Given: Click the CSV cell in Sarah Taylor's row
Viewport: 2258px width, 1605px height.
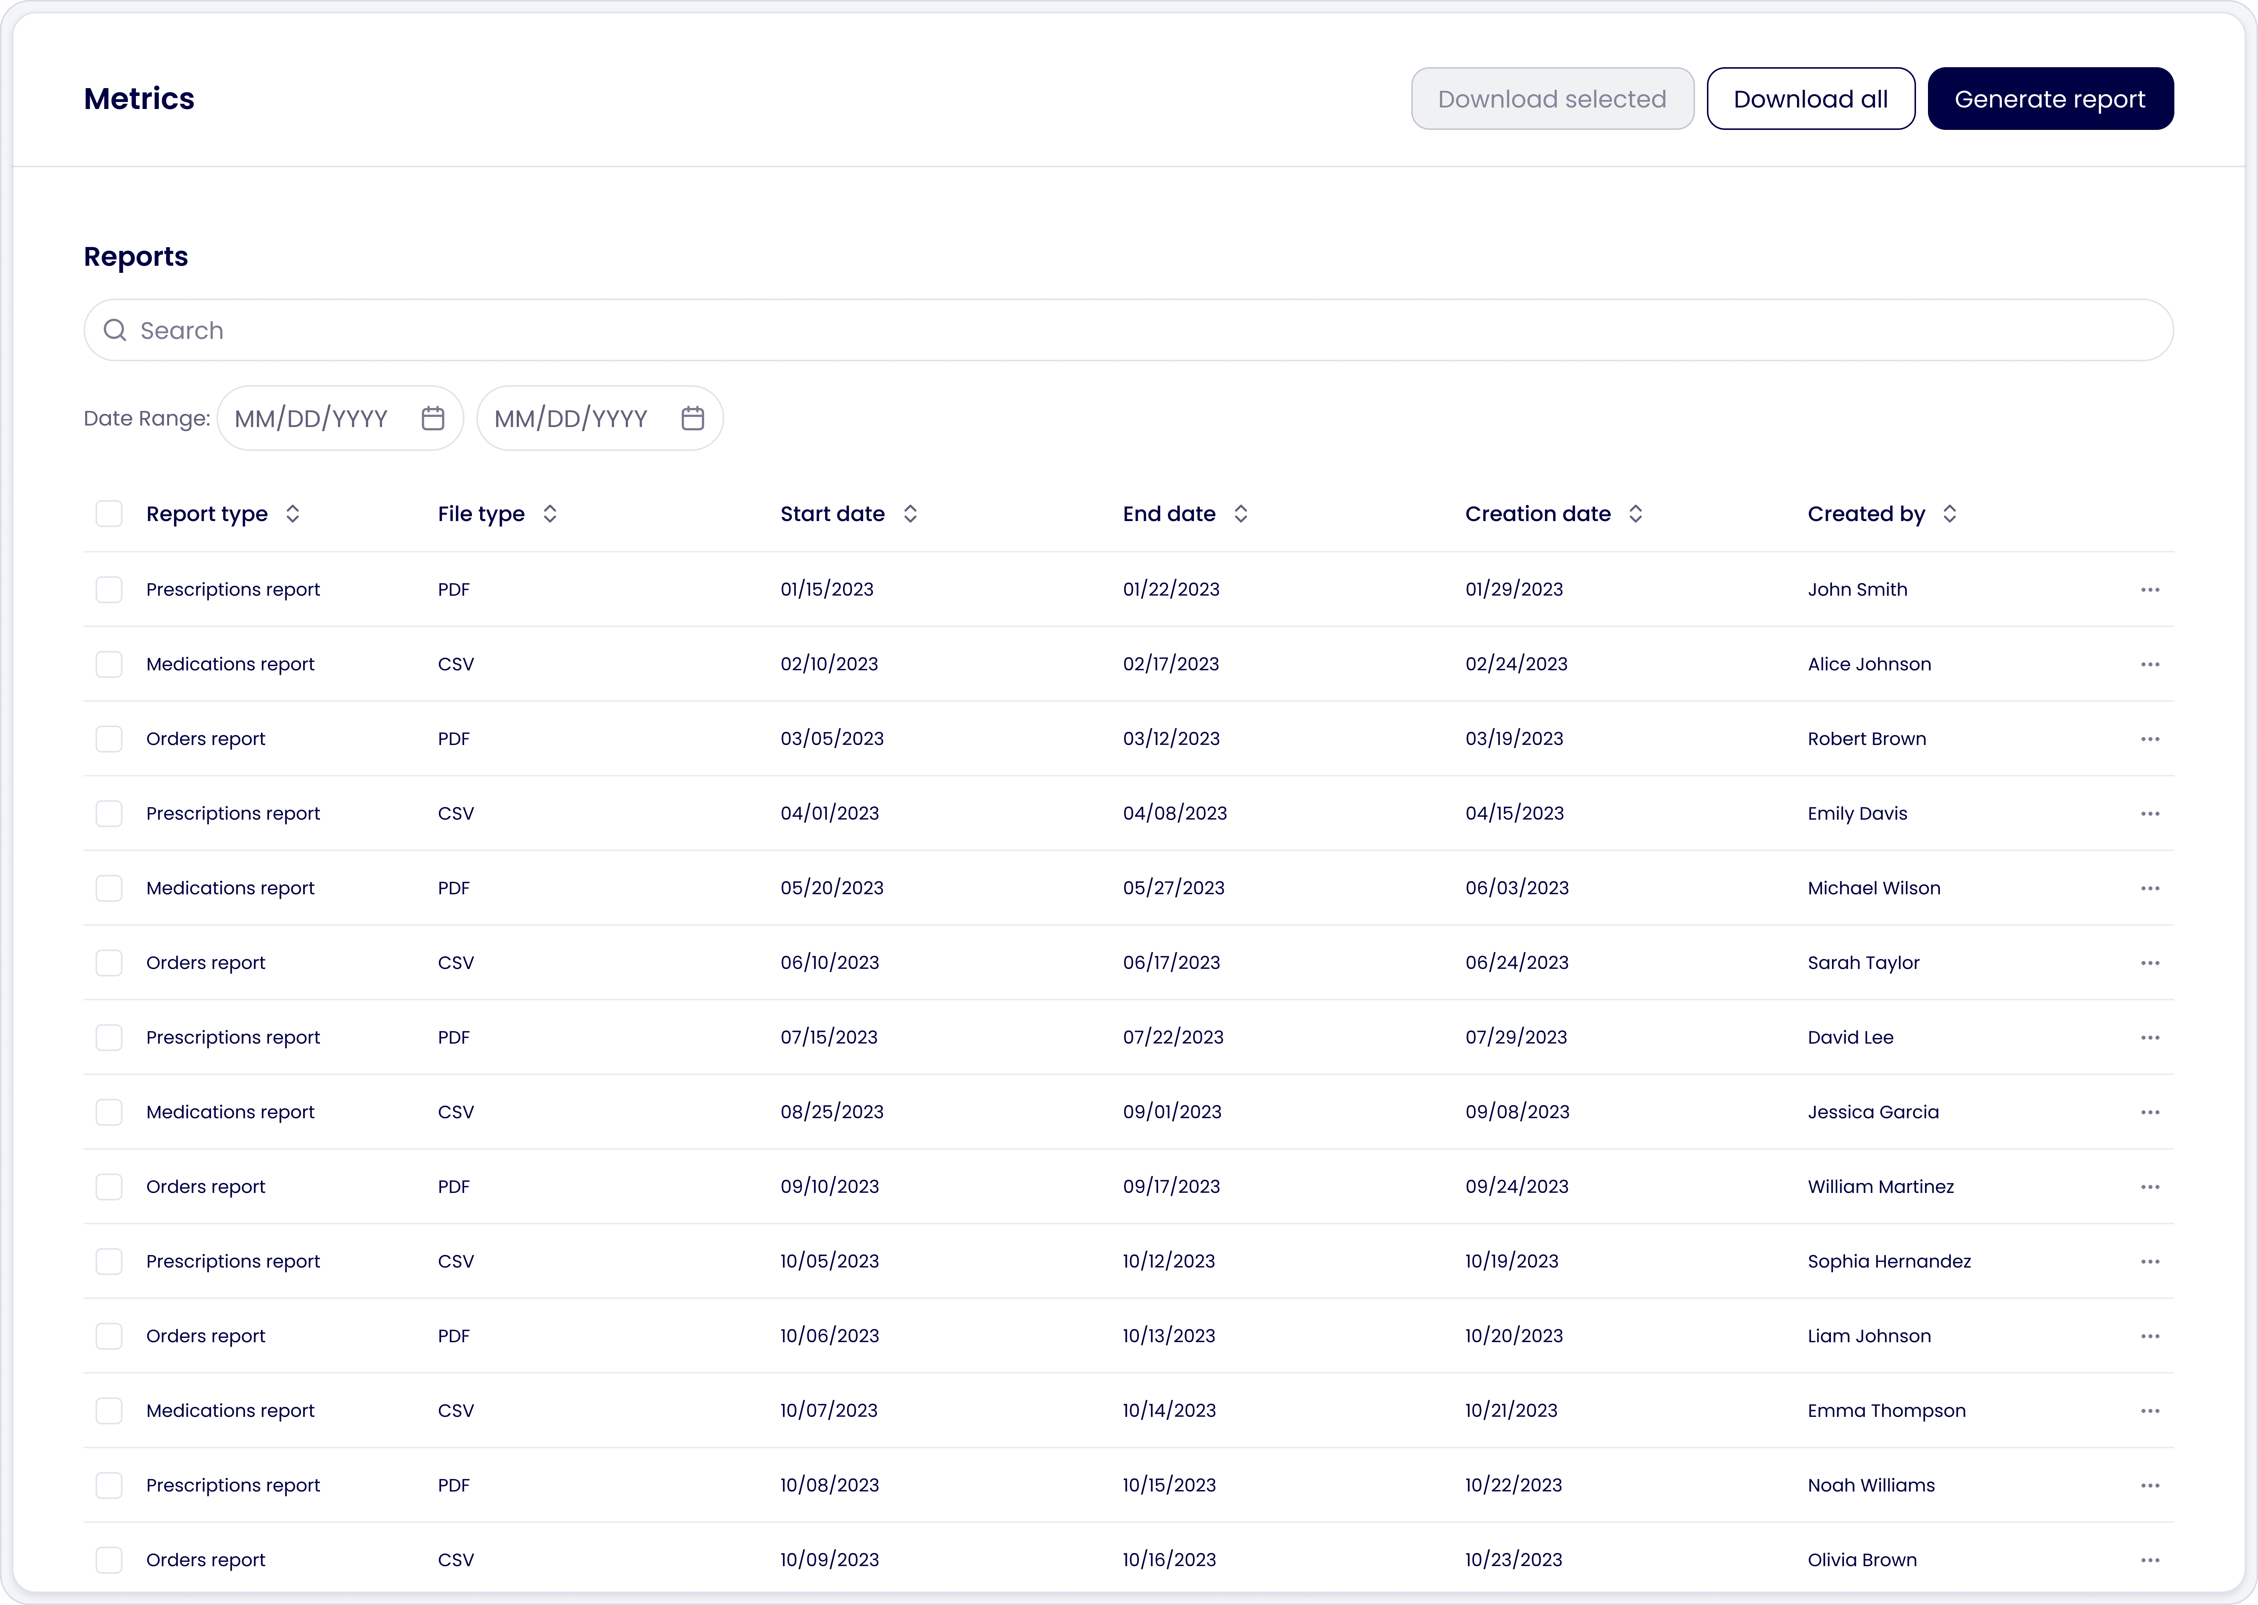Looking at the screenshot, I should tap(456, 963).
